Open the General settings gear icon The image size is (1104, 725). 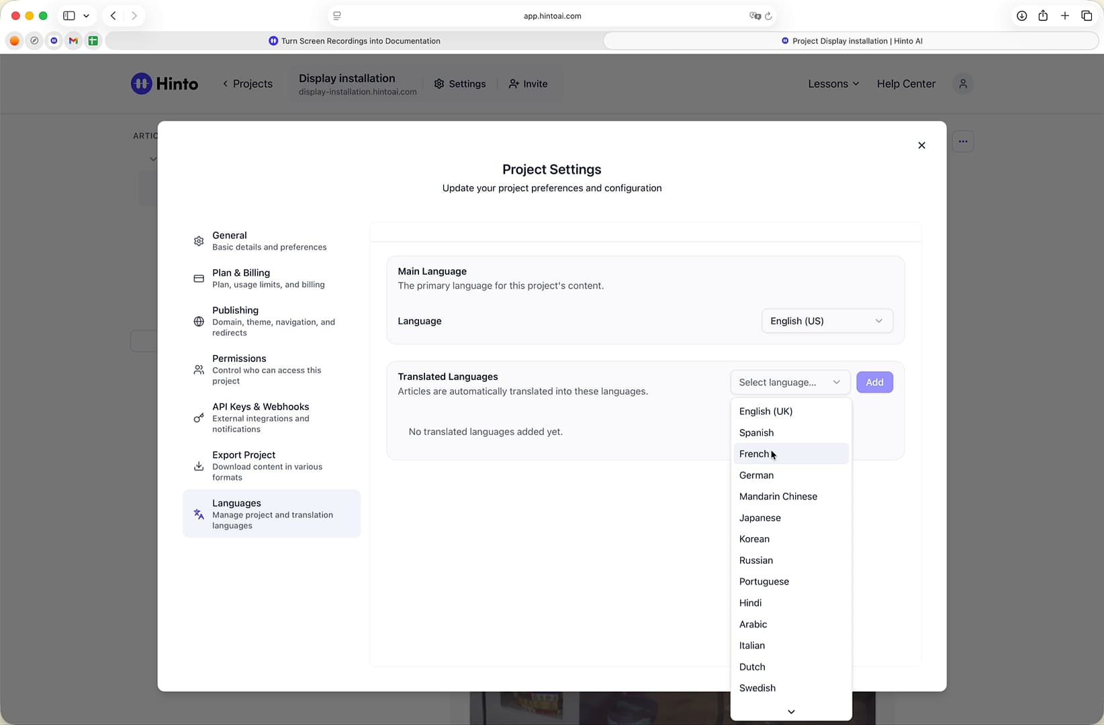199,241
